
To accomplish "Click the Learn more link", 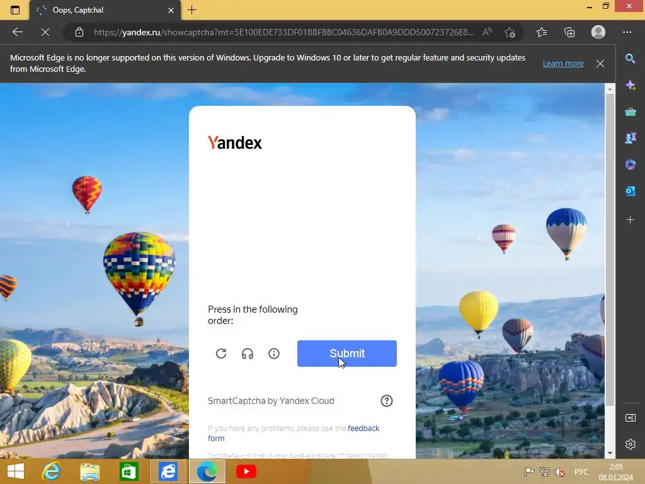I will [563, 64].
